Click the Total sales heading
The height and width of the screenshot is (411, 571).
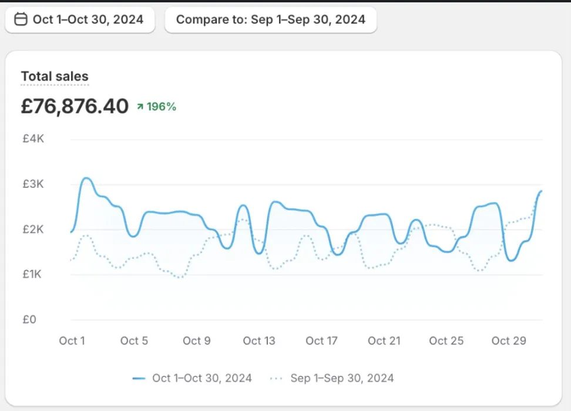point(55,76)
